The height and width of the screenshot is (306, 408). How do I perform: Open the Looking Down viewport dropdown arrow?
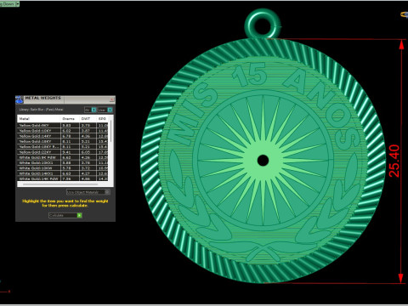pyautogui.click(x=17, y=4)
